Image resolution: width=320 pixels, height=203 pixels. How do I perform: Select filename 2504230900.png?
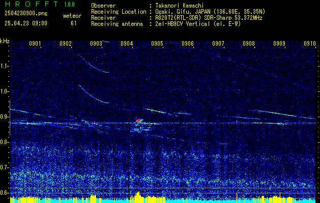(x=26, y=13)
